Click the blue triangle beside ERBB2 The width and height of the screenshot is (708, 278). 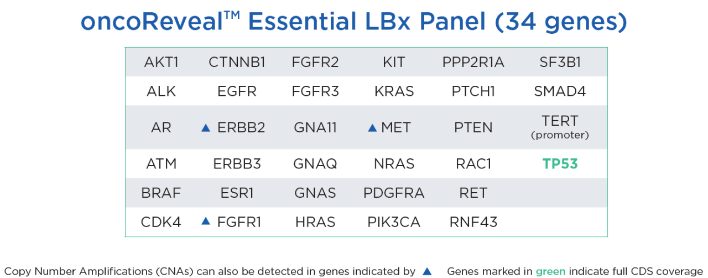206,128
